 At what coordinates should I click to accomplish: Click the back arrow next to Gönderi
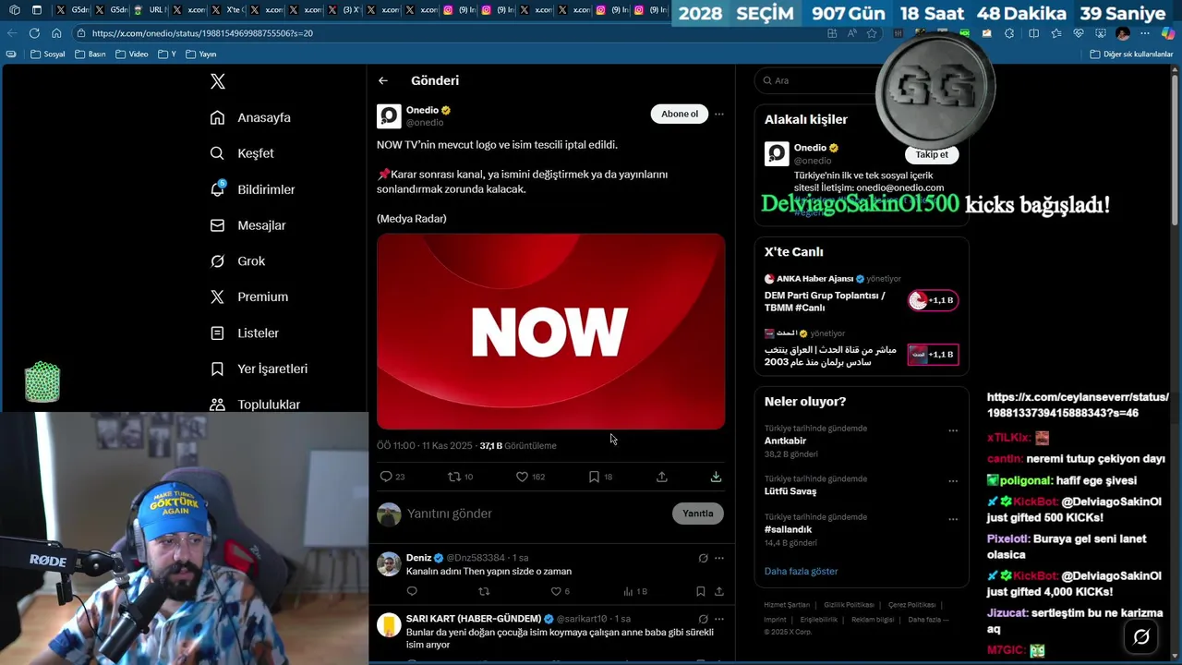tap(383, 80)
